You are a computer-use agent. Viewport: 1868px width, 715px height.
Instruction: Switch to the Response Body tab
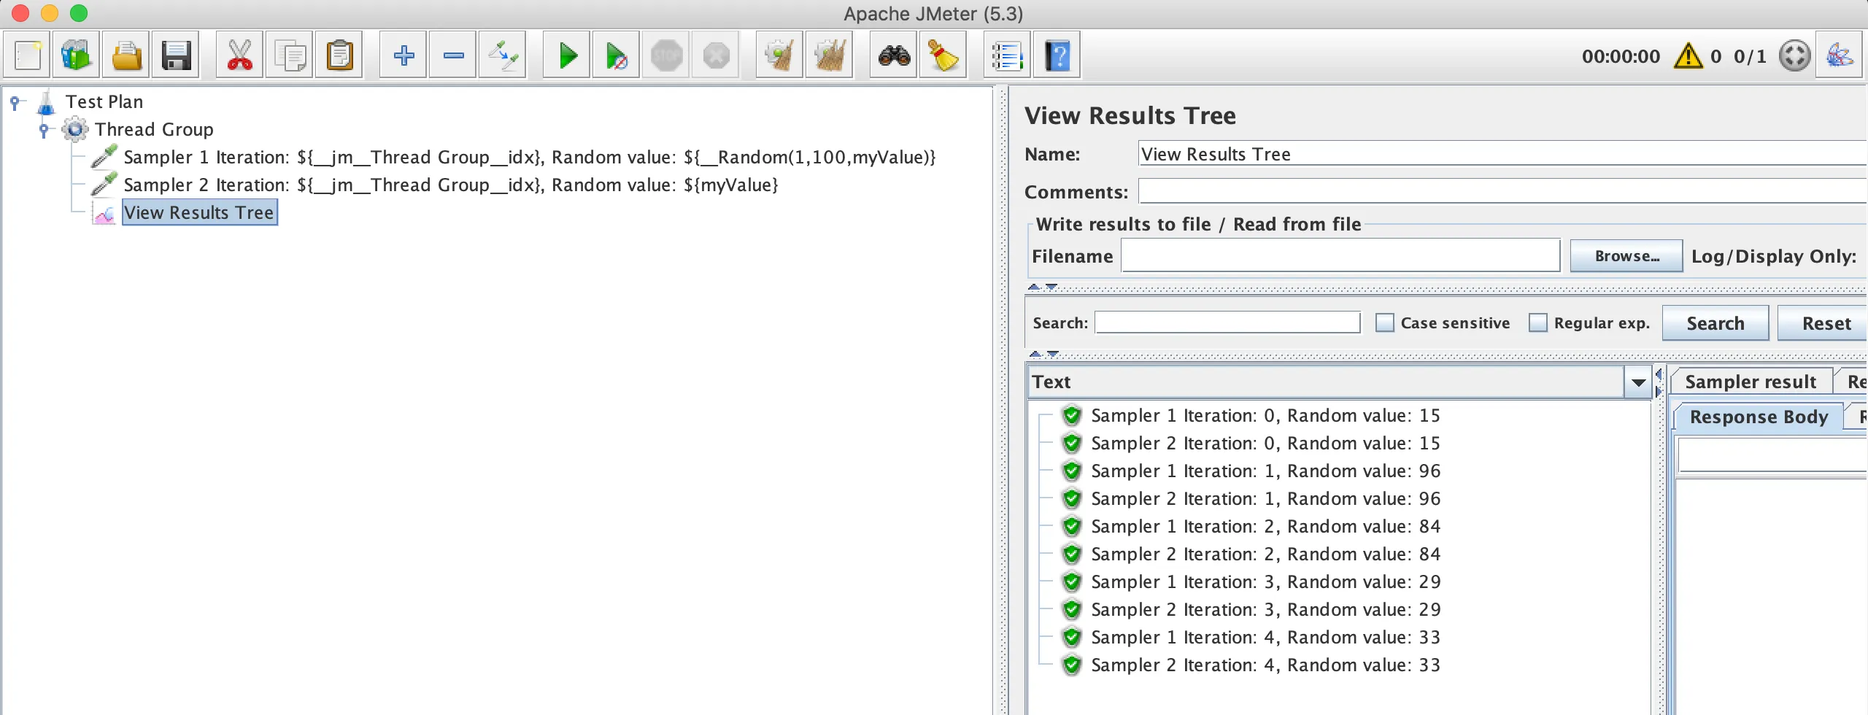1759,417
